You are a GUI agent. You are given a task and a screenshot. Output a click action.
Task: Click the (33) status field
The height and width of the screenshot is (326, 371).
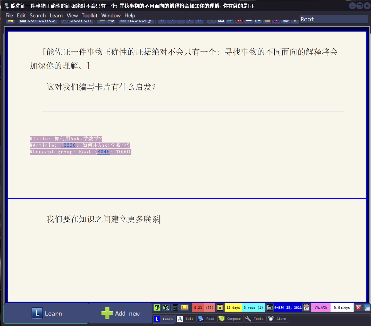point(209,307)
